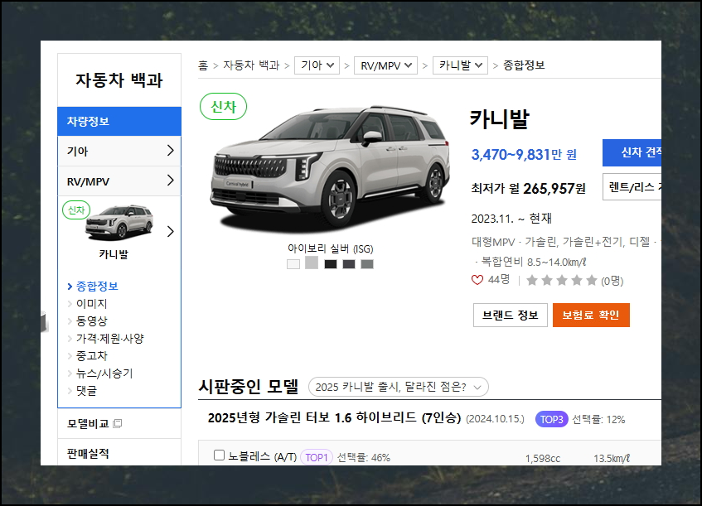Click the TOP3 badge beside 선택률 12%
The width and height of the screenshot is (702, 506).
pos(552,419)
